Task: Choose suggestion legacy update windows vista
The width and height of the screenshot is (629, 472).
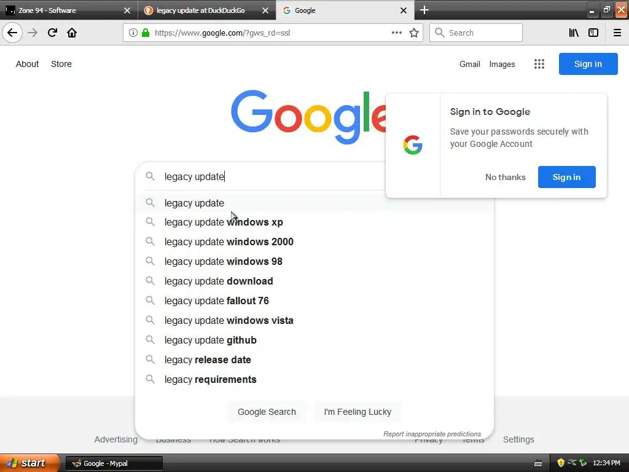Action: coord(314,320)
